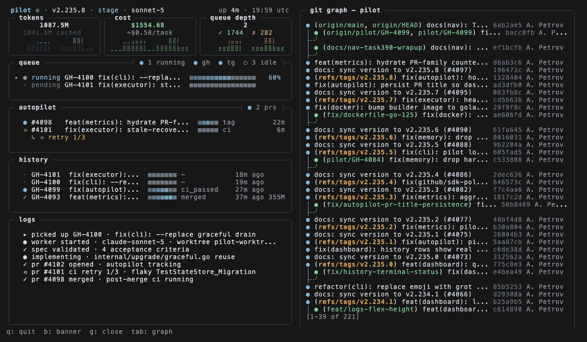Click the checkmark on 'pr #4102 opened' log

click(25, 264)
